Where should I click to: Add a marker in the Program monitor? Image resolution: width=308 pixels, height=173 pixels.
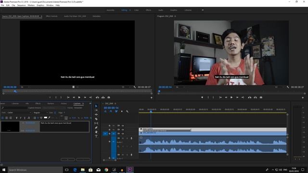[202, 97]
